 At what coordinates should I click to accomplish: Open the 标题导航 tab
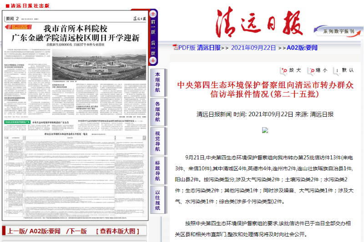point(157,171)
